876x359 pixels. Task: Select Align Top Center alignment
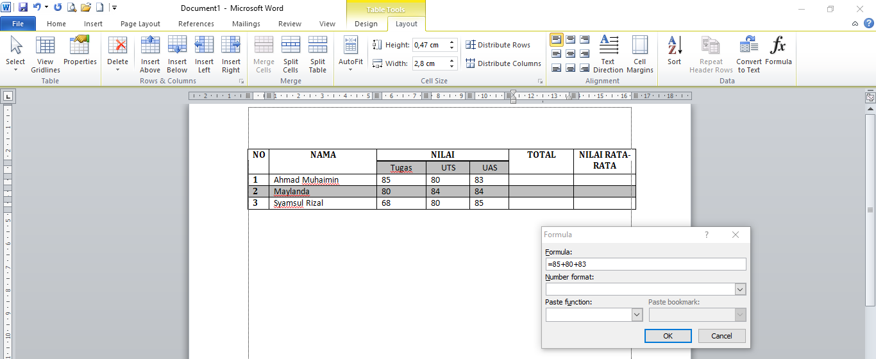coord(570,40)
